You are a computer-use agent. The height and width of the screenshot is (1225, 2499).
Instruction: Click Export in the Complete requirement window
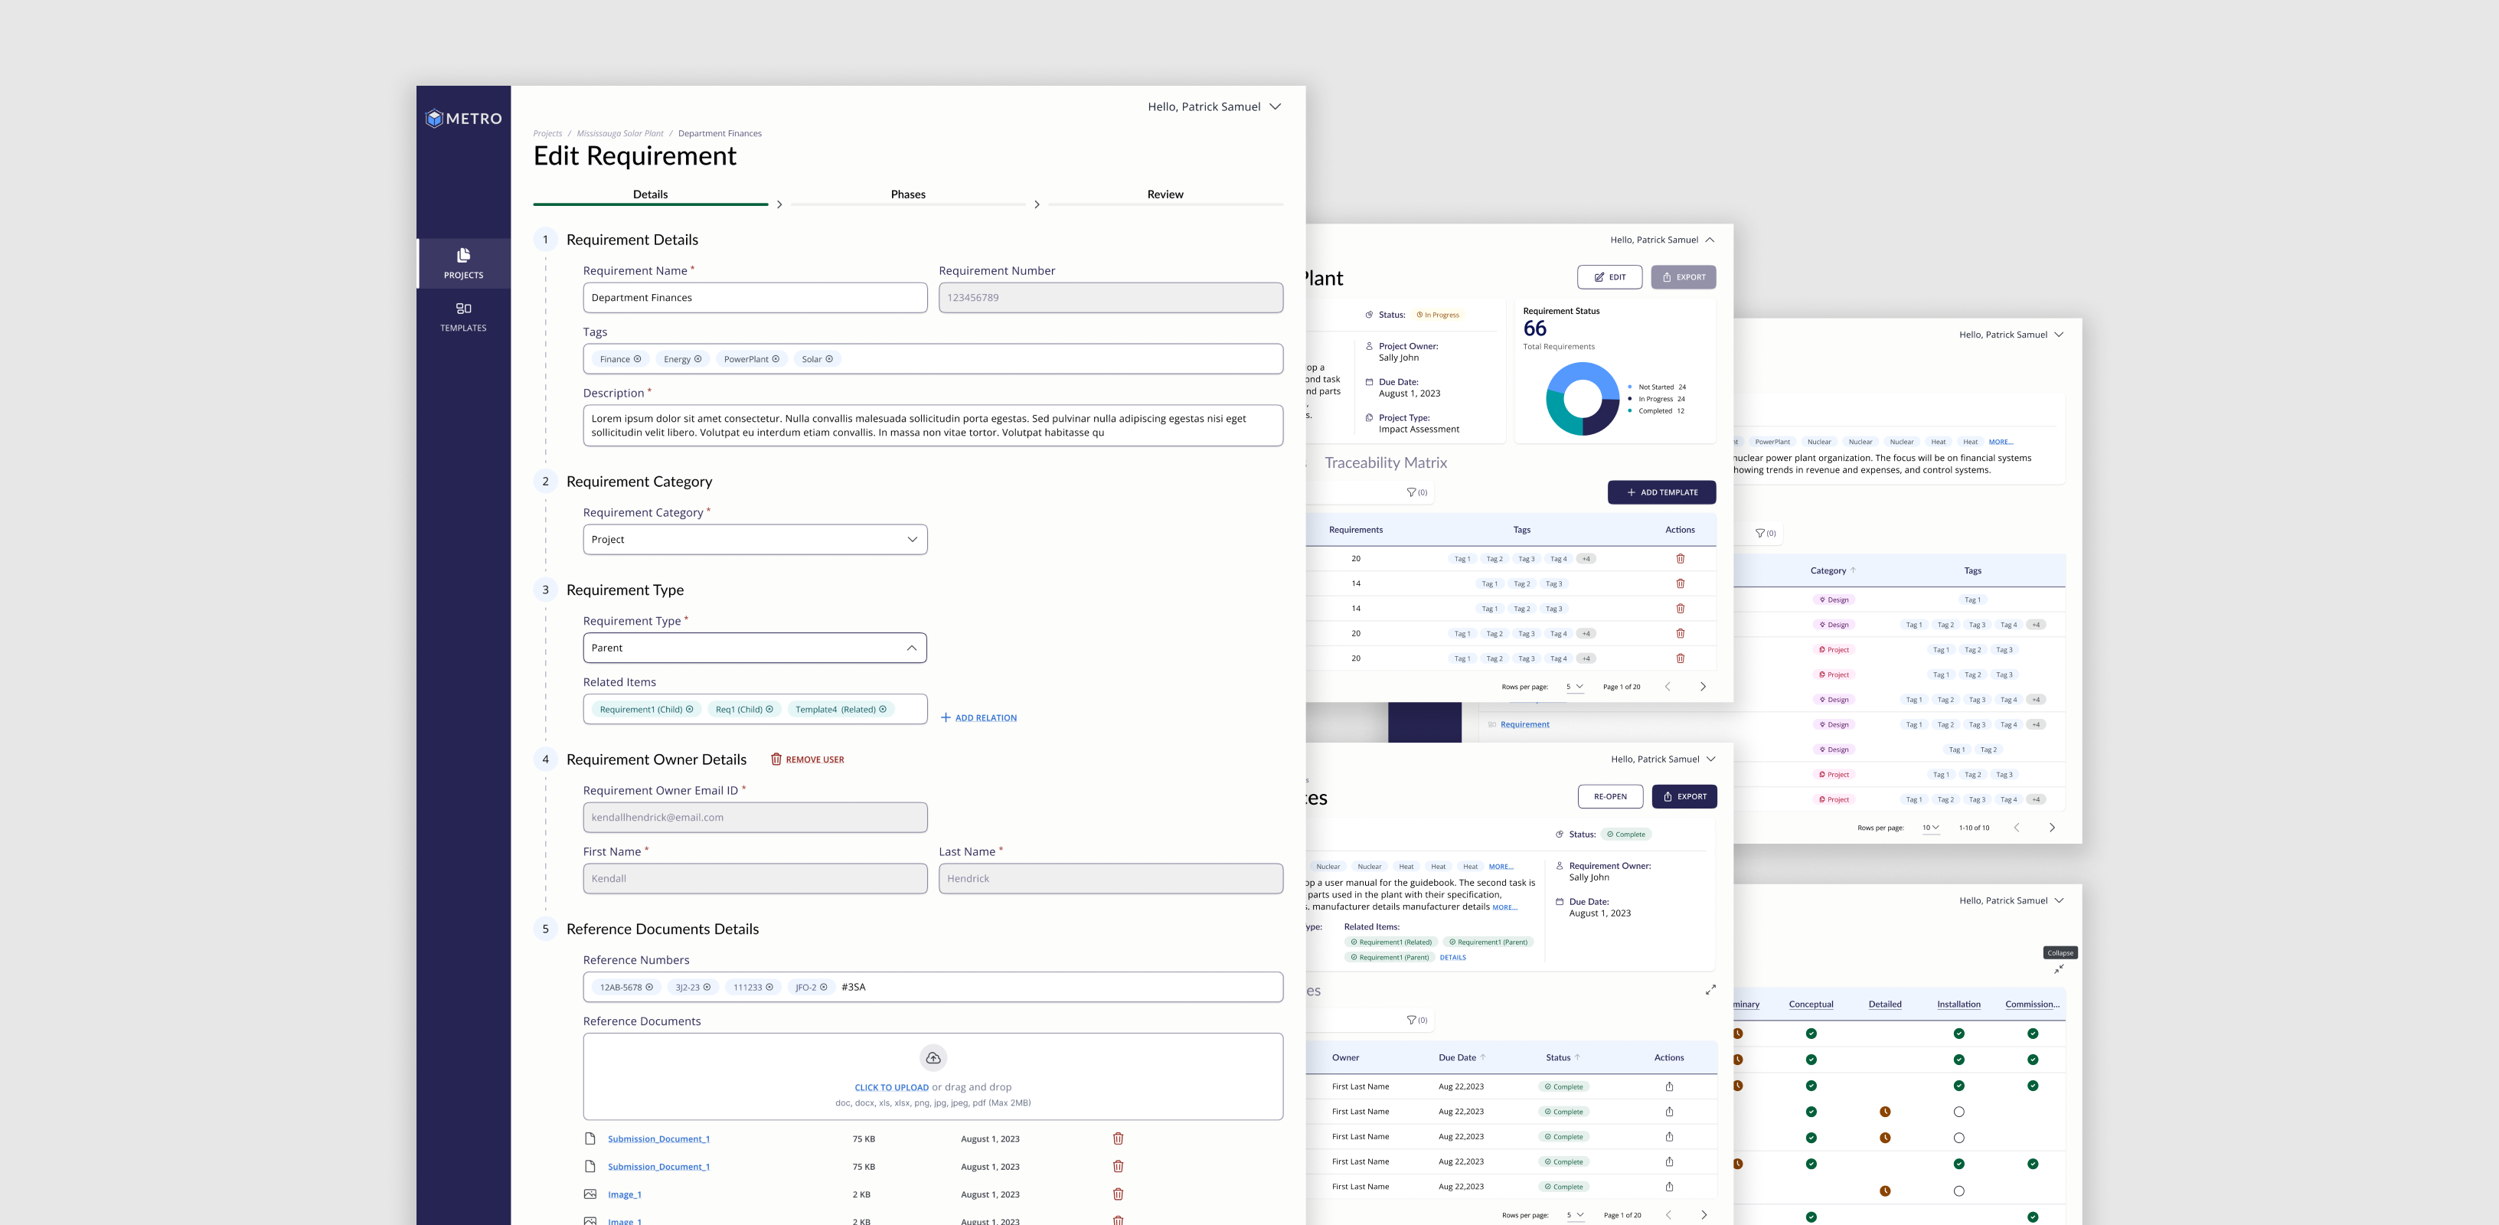(x=1684, y=796)
